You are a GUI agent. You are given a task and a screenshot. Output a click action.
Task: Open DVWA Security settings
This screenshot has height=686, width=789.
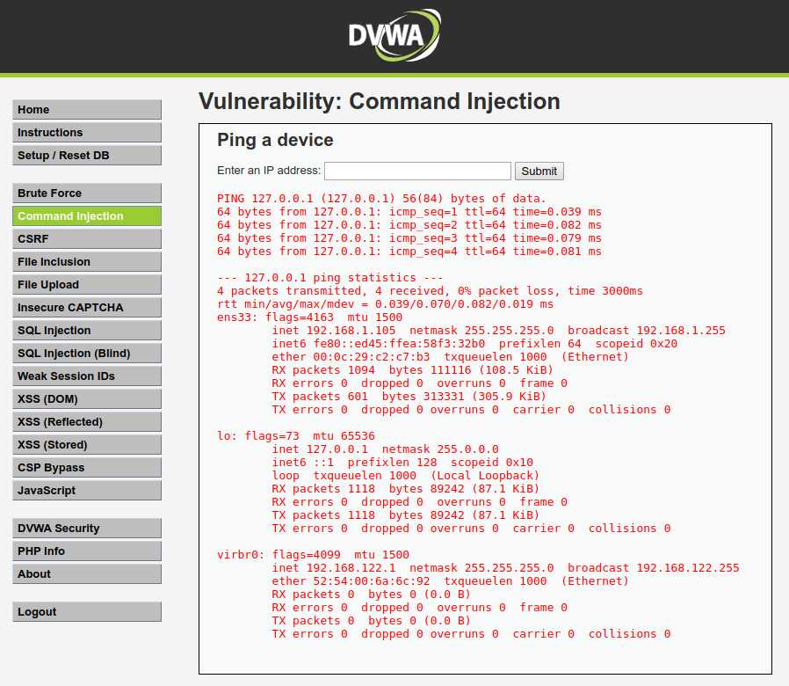(87, 529)
